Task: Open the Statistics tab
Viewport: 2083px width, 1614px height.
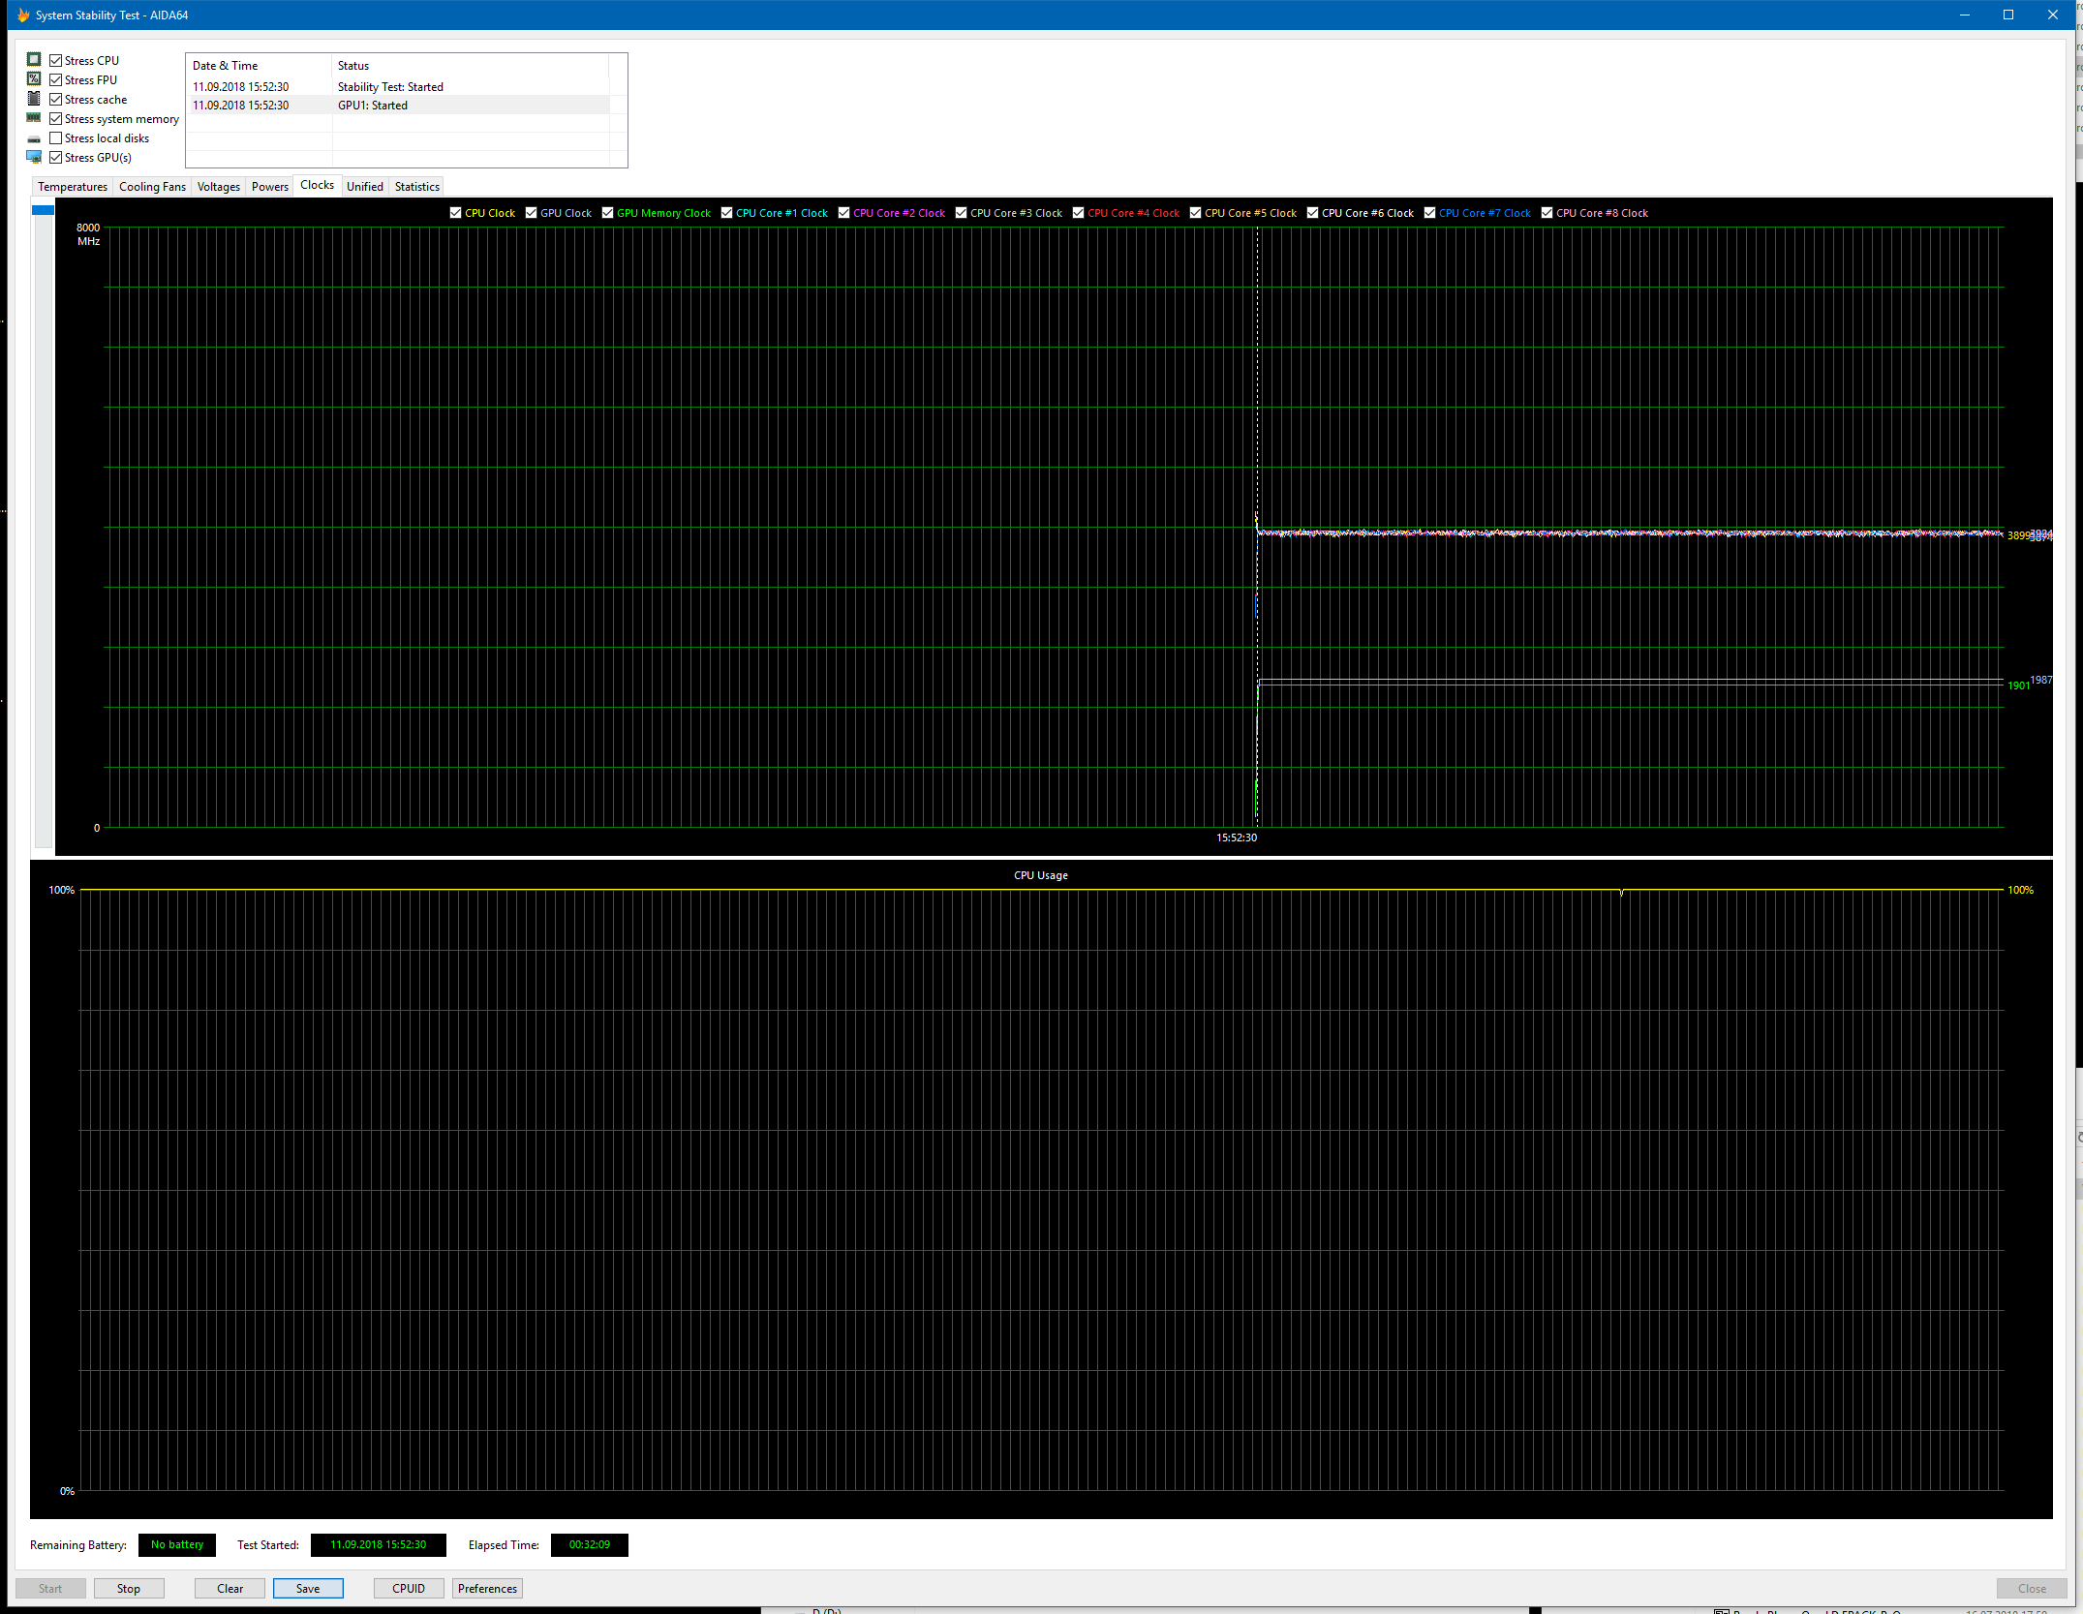Action: coord(416,187)
